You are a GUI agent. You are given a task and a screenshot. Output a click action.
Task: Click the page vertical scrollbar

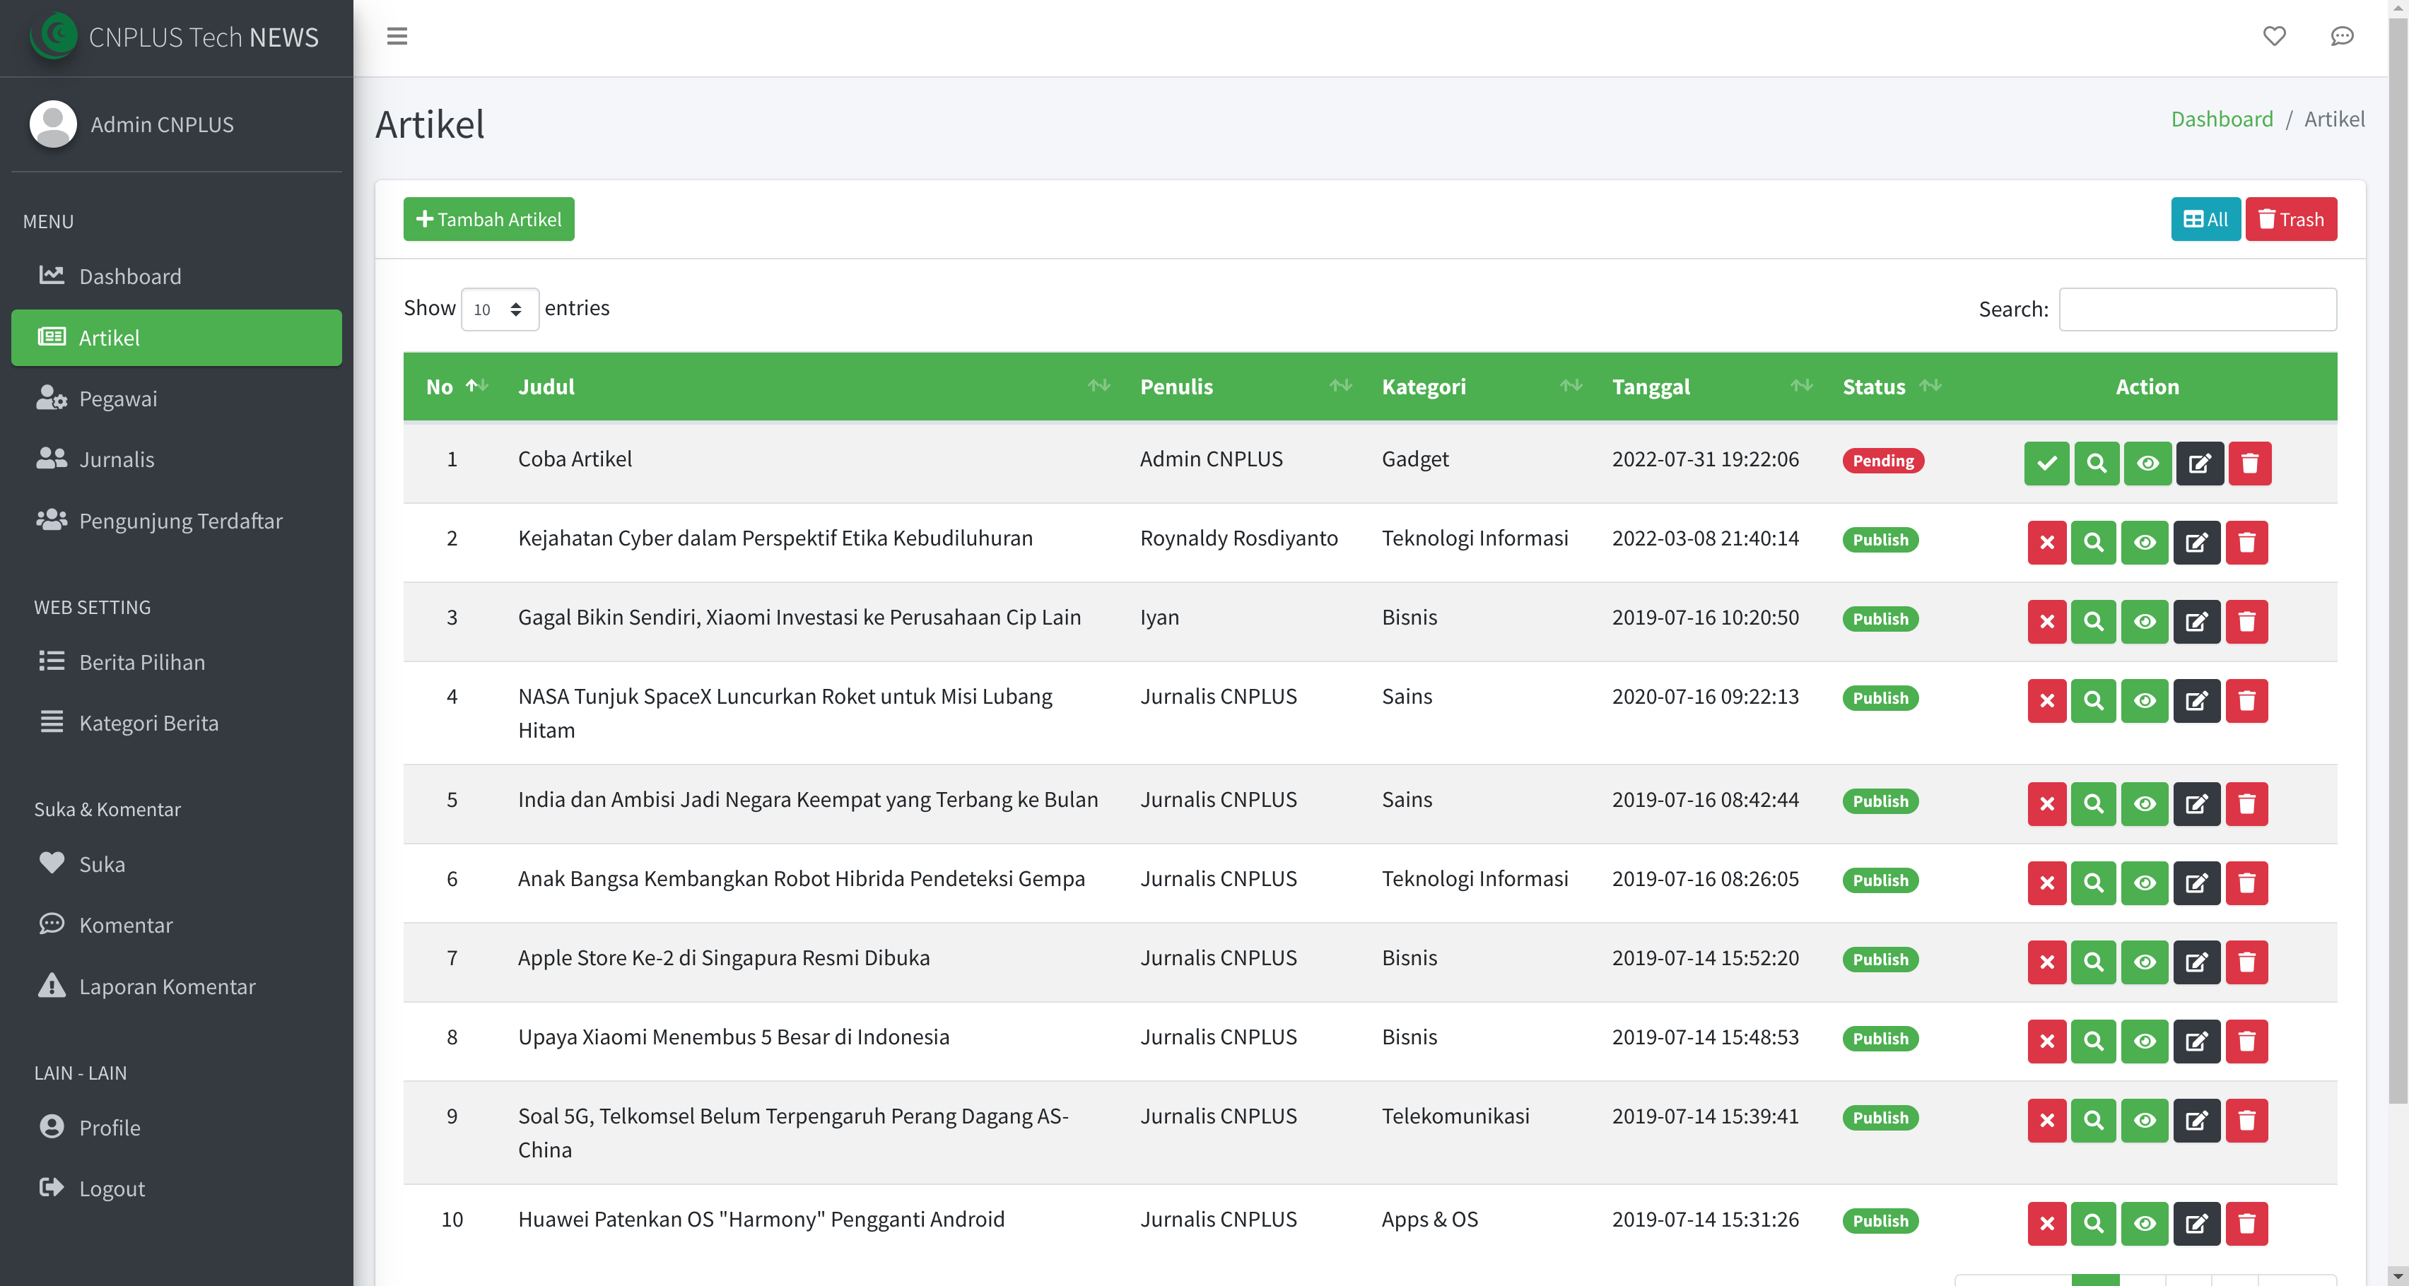[2397, 561]
